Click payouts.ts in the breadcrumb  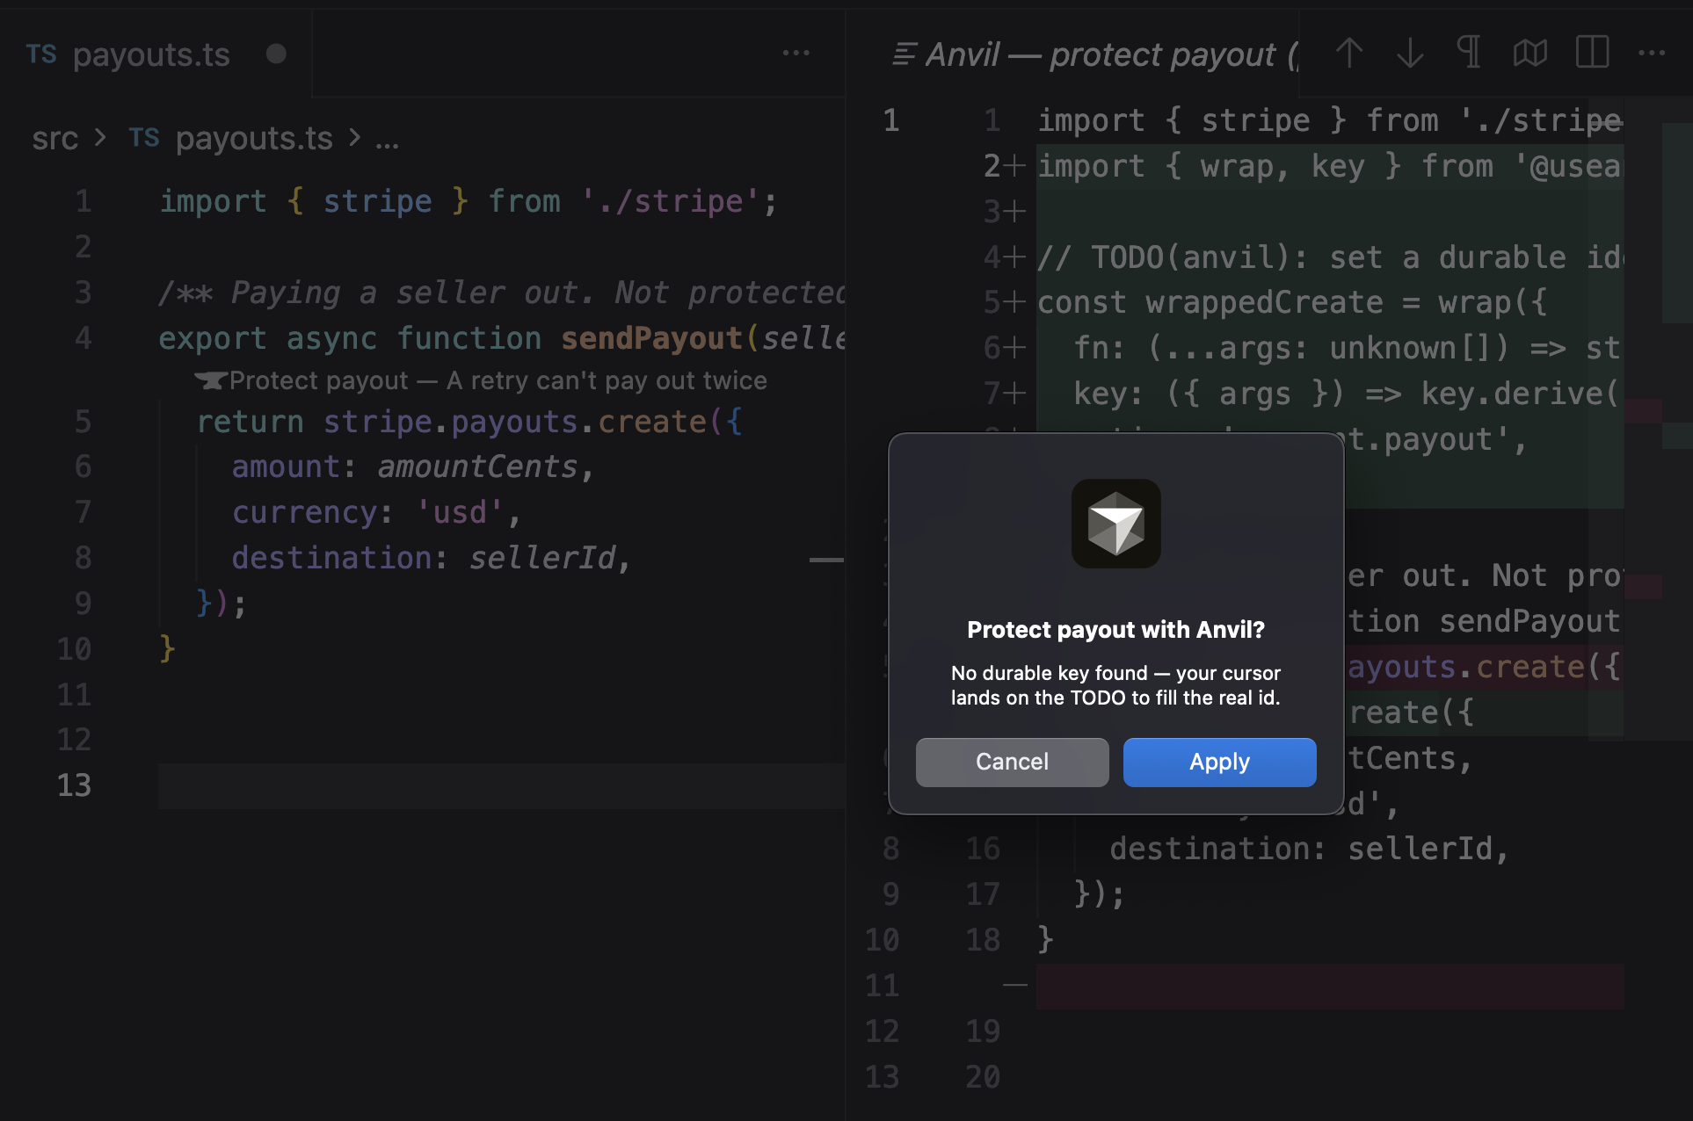(254, 138)
